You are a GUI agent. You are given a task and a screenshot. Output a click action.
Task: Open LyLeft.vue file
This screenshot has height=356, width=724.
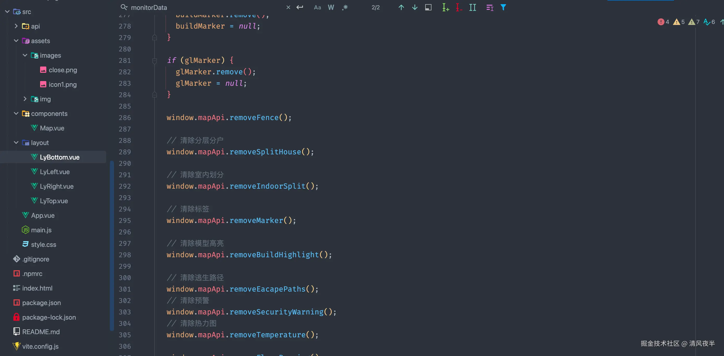point(55,172)
